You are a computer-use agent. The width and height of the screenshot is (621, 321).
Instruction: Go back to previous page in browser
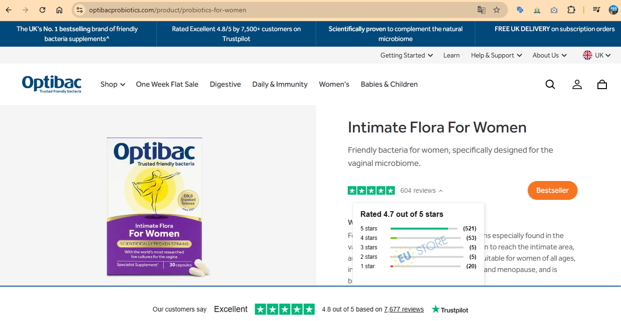point(8,10)
